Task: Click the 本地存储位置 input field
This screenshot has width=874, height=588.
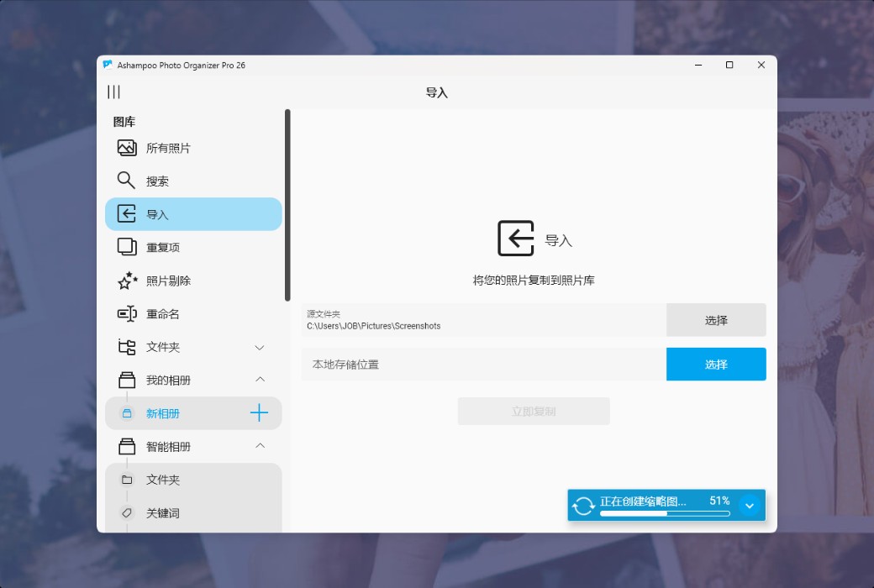Action: point(479,364)
